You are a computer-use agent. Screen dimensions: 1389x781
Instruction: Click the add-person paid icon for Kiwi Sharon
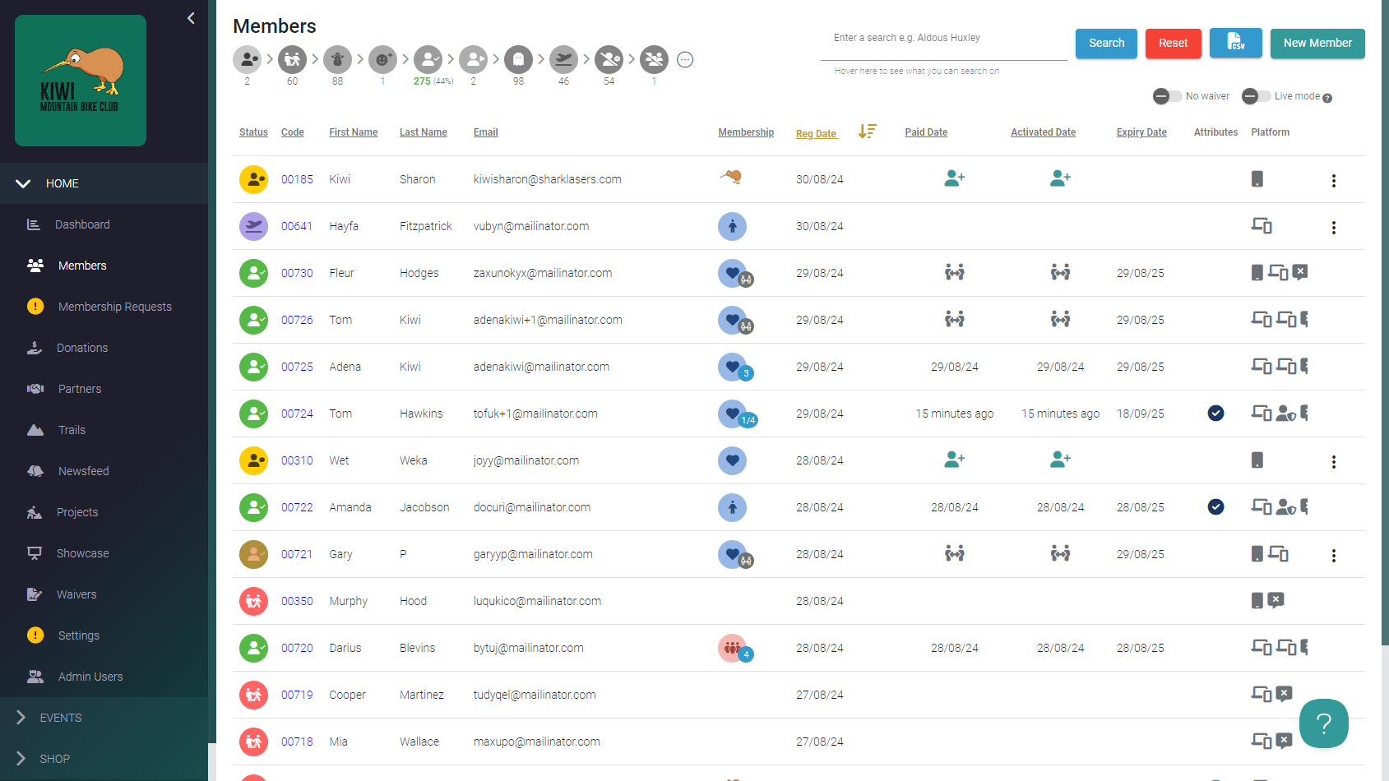point(954,178)
